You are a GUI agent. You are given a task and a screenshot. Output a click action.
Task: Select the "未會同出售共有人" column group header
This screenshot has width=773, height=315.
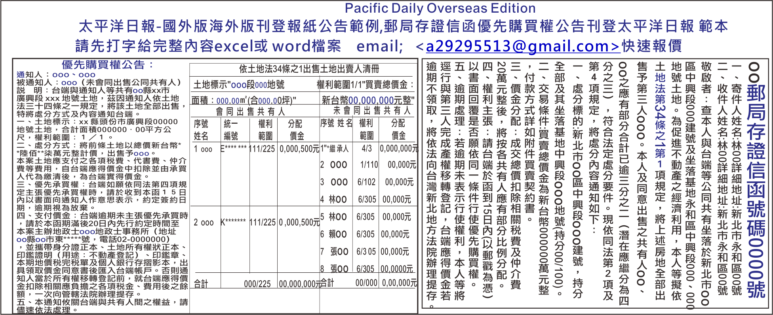pos(371,111)
